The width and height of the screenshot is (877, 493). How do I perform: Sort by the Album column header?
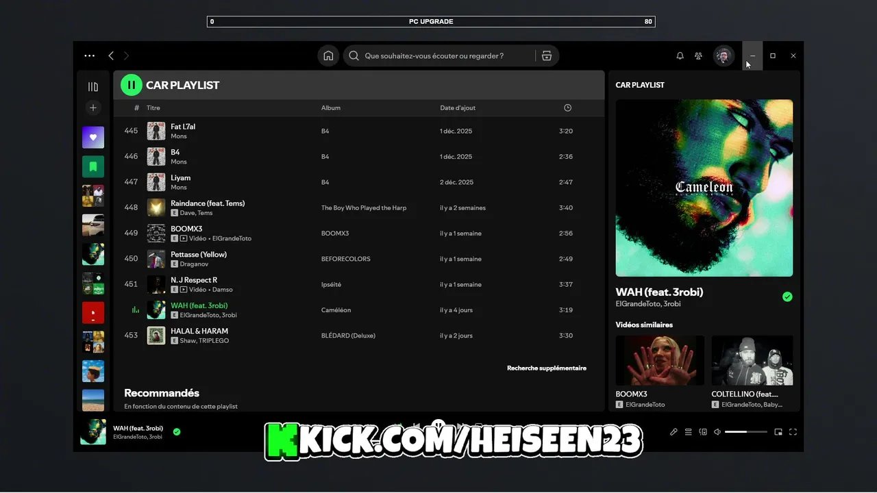click(x=331, y=108)
